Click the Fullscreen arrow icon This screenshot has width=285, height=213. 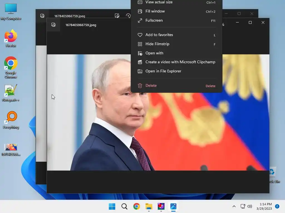140,21
